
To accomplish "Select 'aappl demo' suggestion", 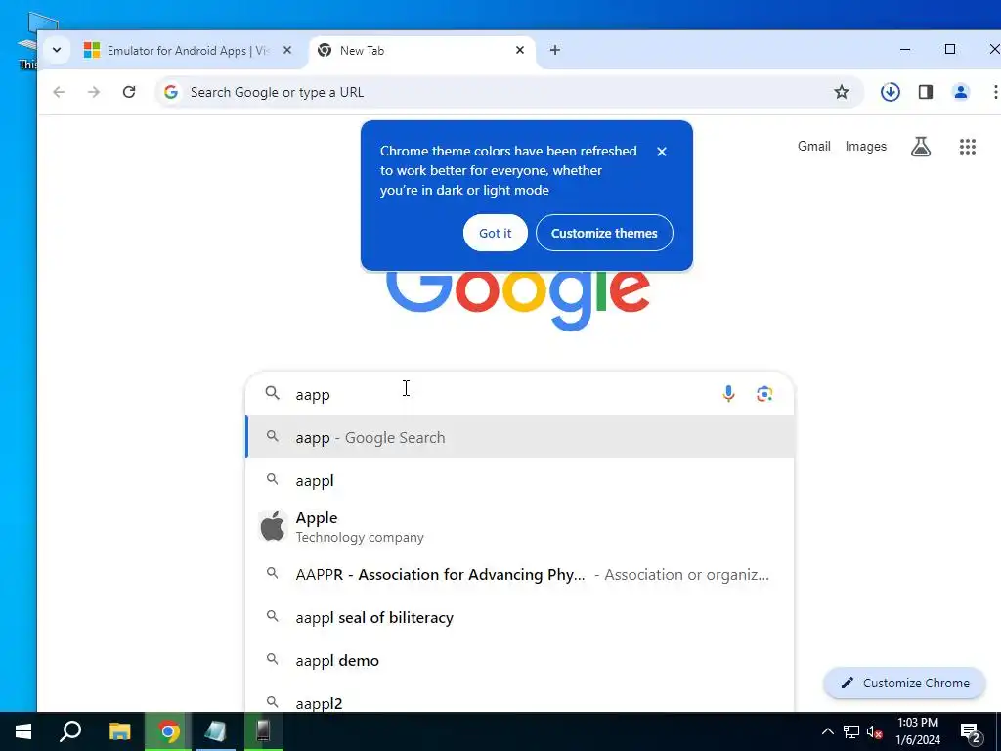I will coord(520,660).
